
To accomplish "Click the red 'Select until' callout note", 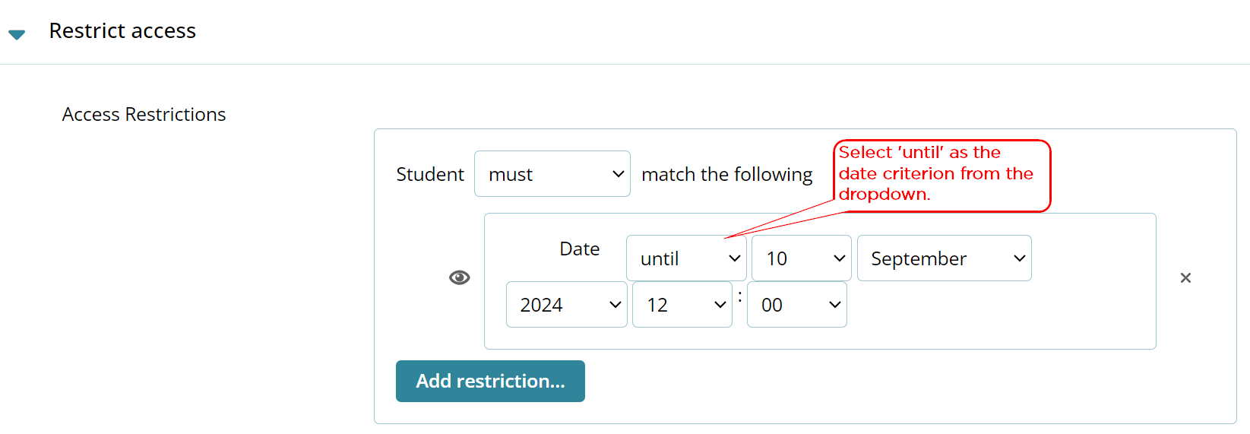I will [941, 174].
